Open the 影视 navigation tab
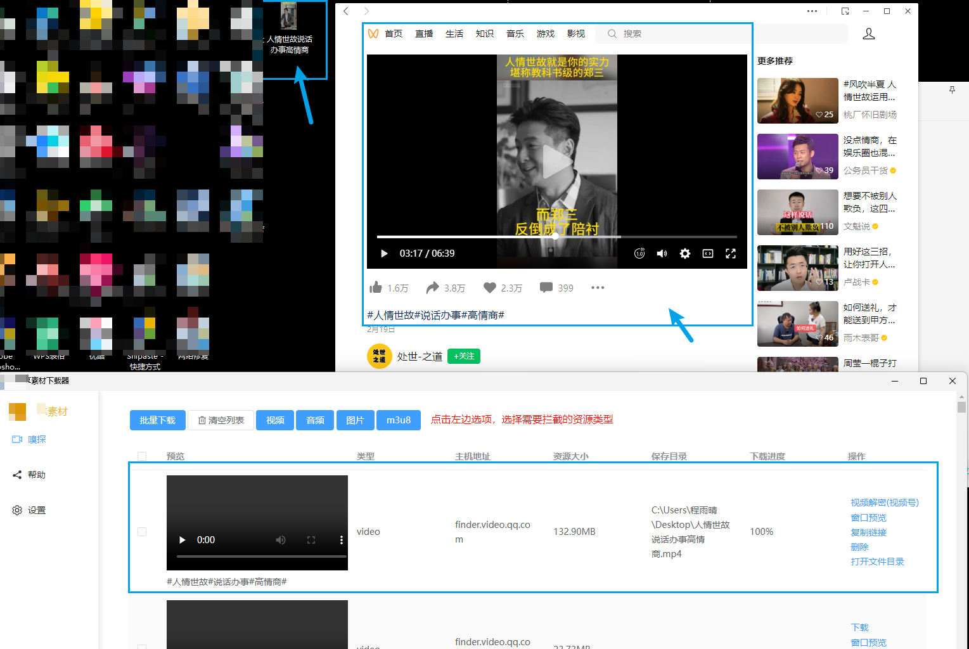Viewport: 969px width, 649px height. pyautogui.click(x=576, y=34)
